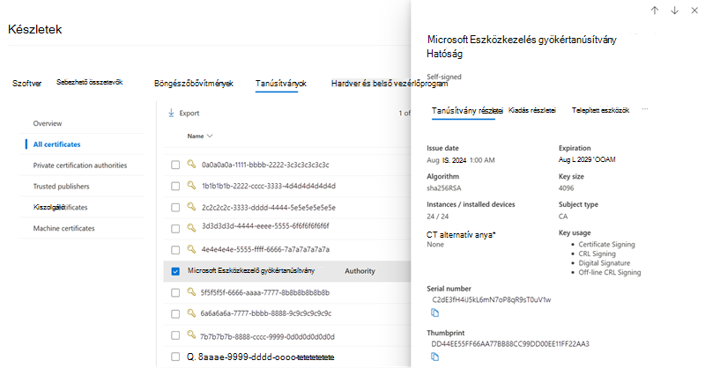Open Trusted publishers section
Viewport: 705px width, 368px height.
pyautogui.click(x=61, y=186)
